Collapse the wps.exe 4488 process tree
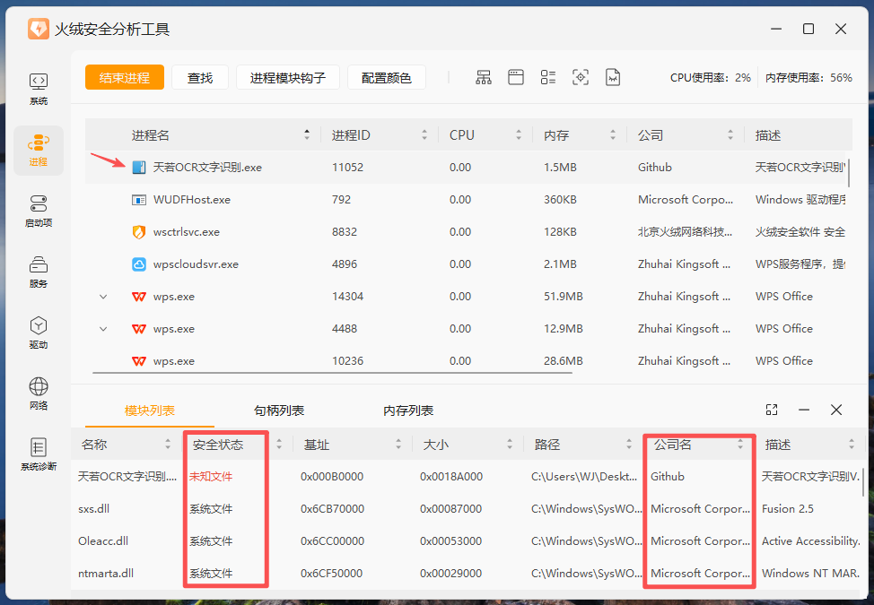 coord(103,329)
